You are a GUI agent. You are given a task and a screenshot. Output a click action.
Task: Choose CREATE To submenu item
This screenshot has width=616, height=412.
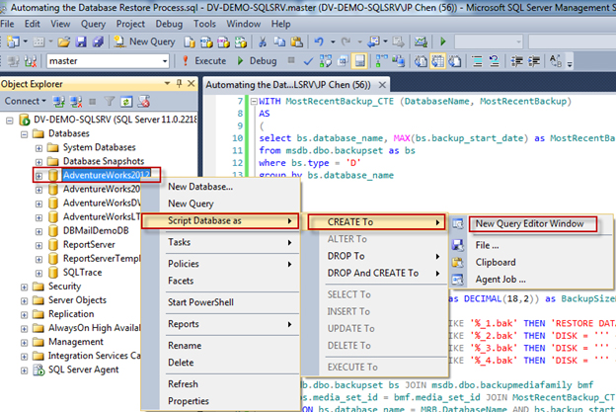(376, 222)
